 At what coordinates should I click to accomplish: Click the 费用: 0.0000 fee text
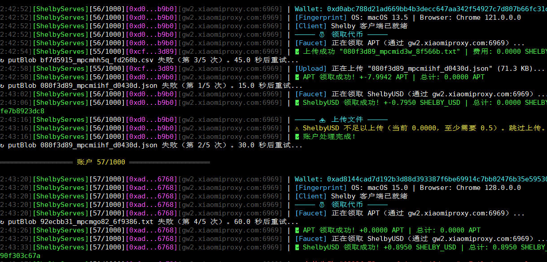497,52
